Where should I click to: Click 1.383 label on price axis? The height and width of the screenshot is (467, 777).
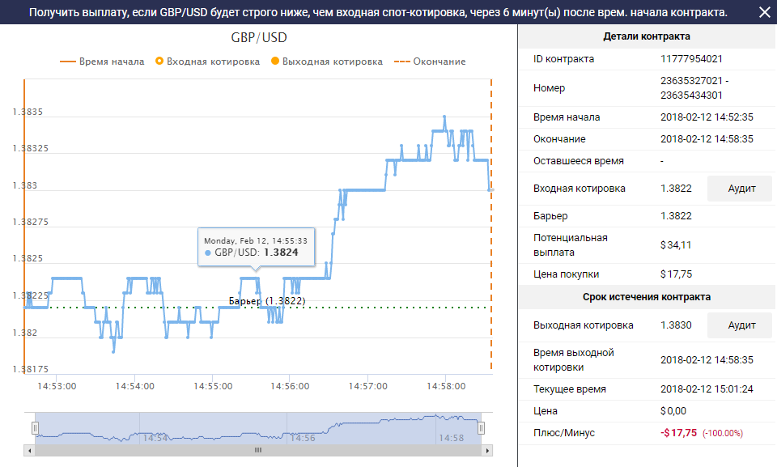(25, 185)
